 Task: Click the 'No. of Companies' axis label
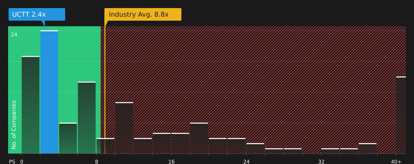(14, 125)
